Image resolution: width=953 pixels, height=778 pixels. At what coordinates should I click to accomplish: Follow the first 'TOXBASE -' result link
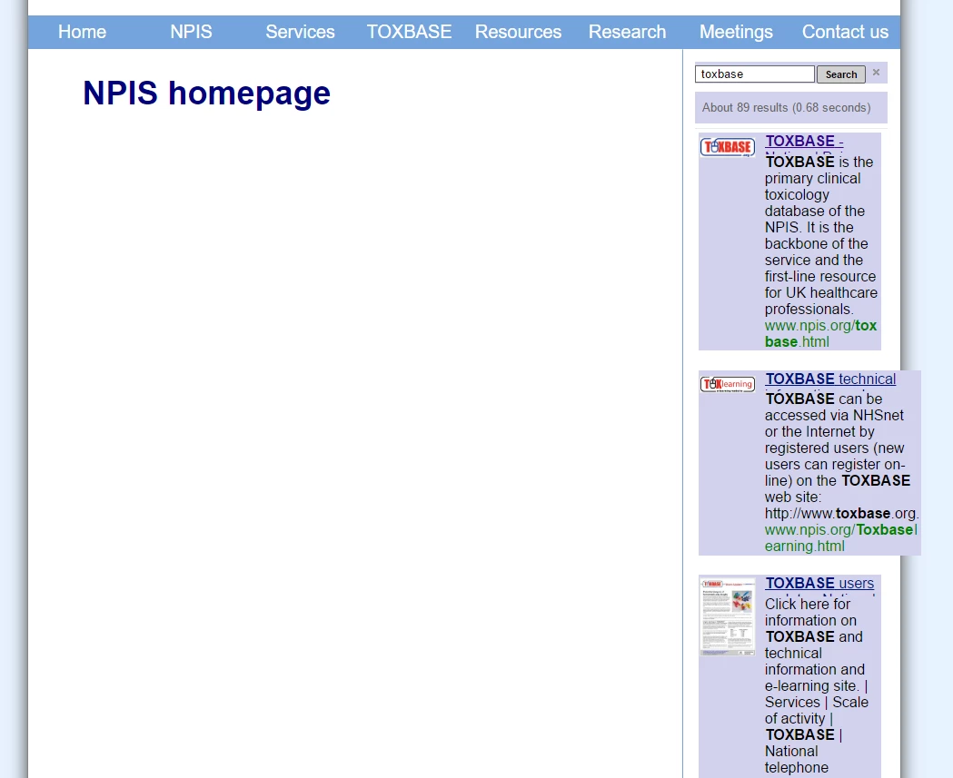coord(804,141)
